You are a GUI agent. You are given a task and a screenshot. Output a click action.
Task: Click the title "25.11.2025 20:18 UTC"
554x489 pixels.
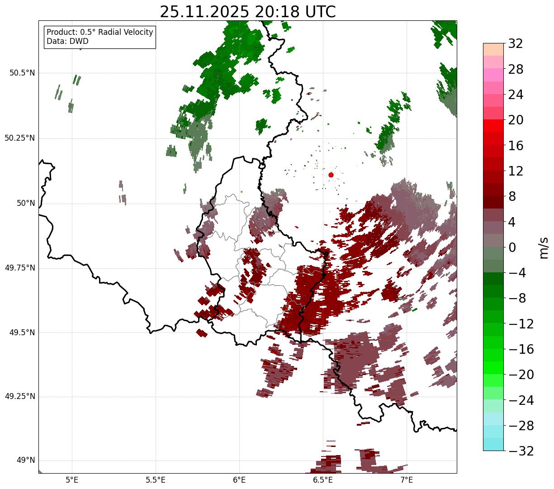tap(248, 12)
